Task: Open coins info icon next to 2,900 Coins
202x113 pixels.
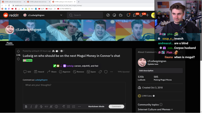Action: (154, 96)
